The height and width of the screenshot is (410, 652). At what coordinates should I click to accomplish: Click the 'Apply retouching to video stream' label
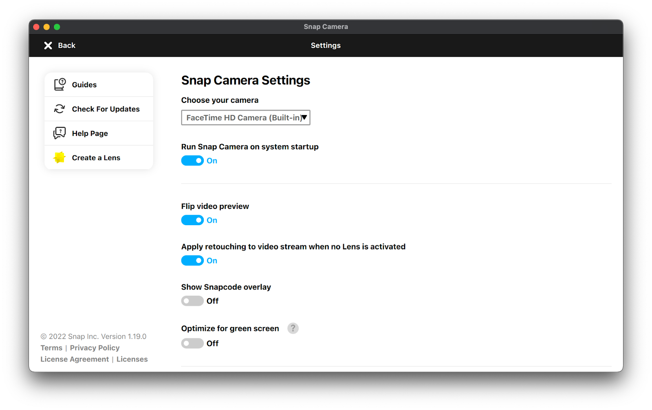click(293, 247)
